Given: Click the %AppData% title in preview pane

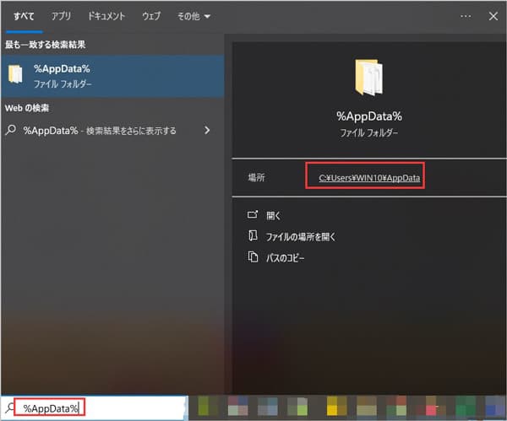Looking at the screenshot, I should pos(369,116).
